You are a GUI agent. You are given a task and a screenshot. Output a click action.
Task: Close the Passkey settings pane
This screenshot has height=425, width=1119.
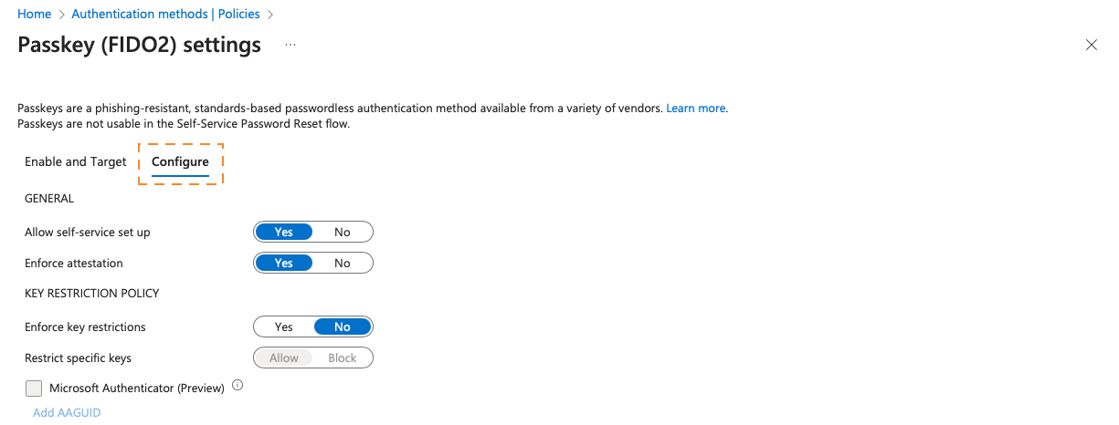[x=1091, y=45]
